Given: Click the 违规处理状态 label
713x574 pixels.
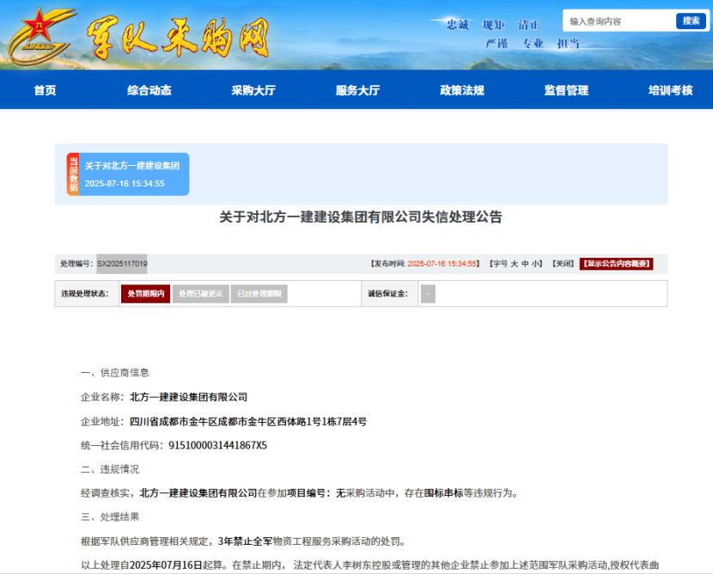Looking at the screenshot, I should coord(84,294).
